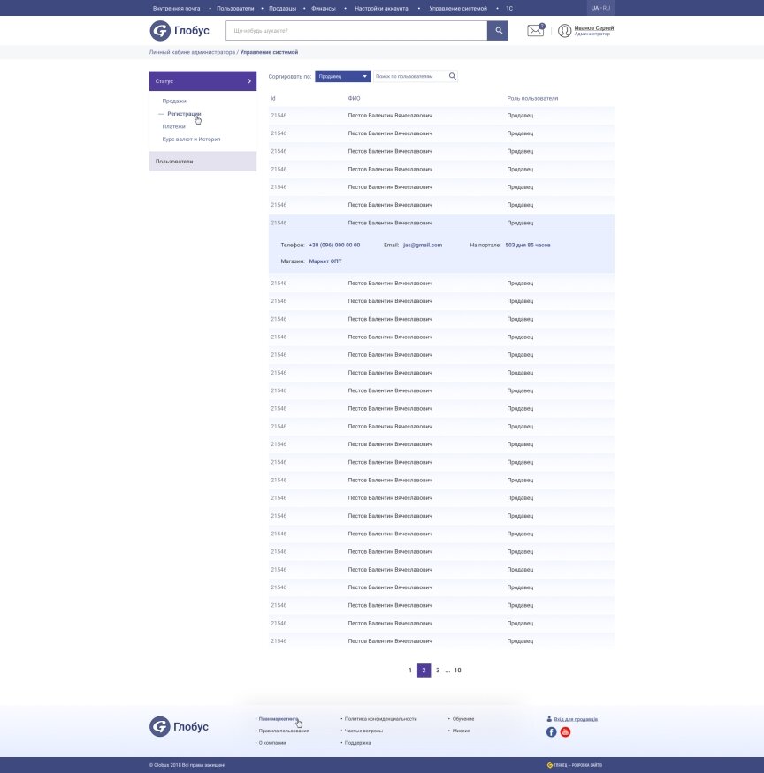Select Курс валют и История

192,140
